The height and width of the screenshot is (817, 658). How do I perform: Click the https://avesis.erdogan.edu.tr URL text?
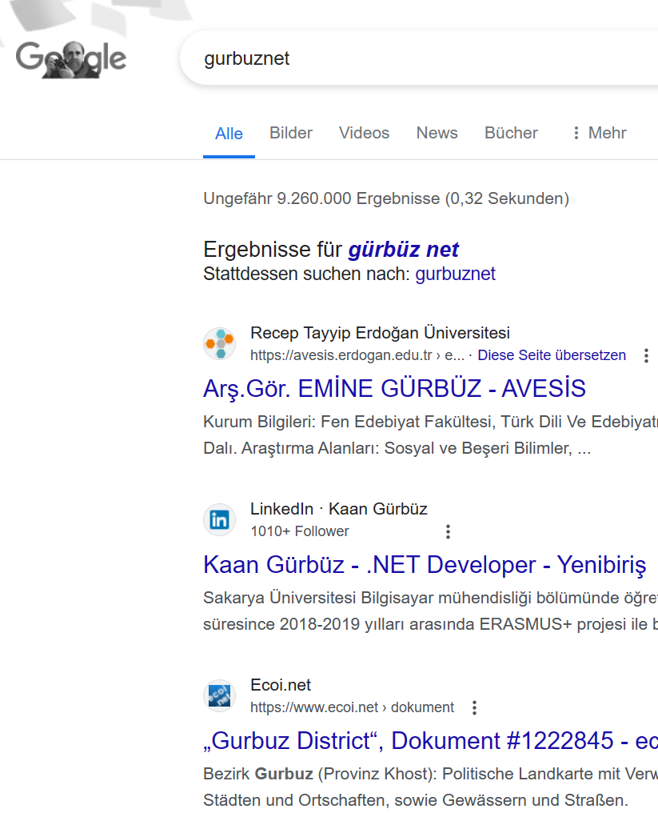(357, 355)
